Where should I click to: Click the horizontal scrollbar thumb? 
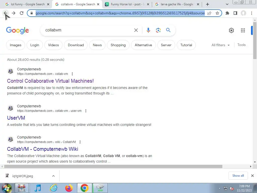coord(113,167)
